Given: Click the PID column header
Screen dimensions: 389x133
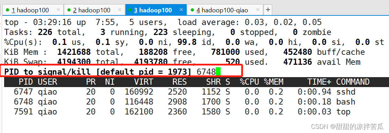Looking at the screenshot, I should point(26,82).
